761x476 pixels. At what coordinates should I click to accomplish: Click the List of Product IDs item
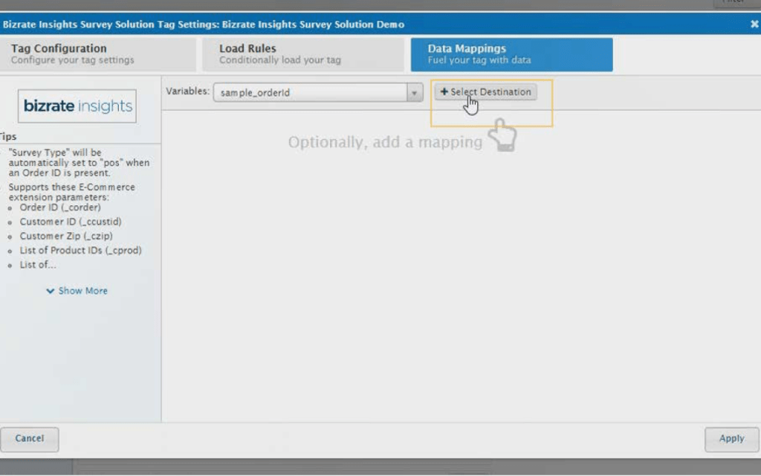coord(80,251)
